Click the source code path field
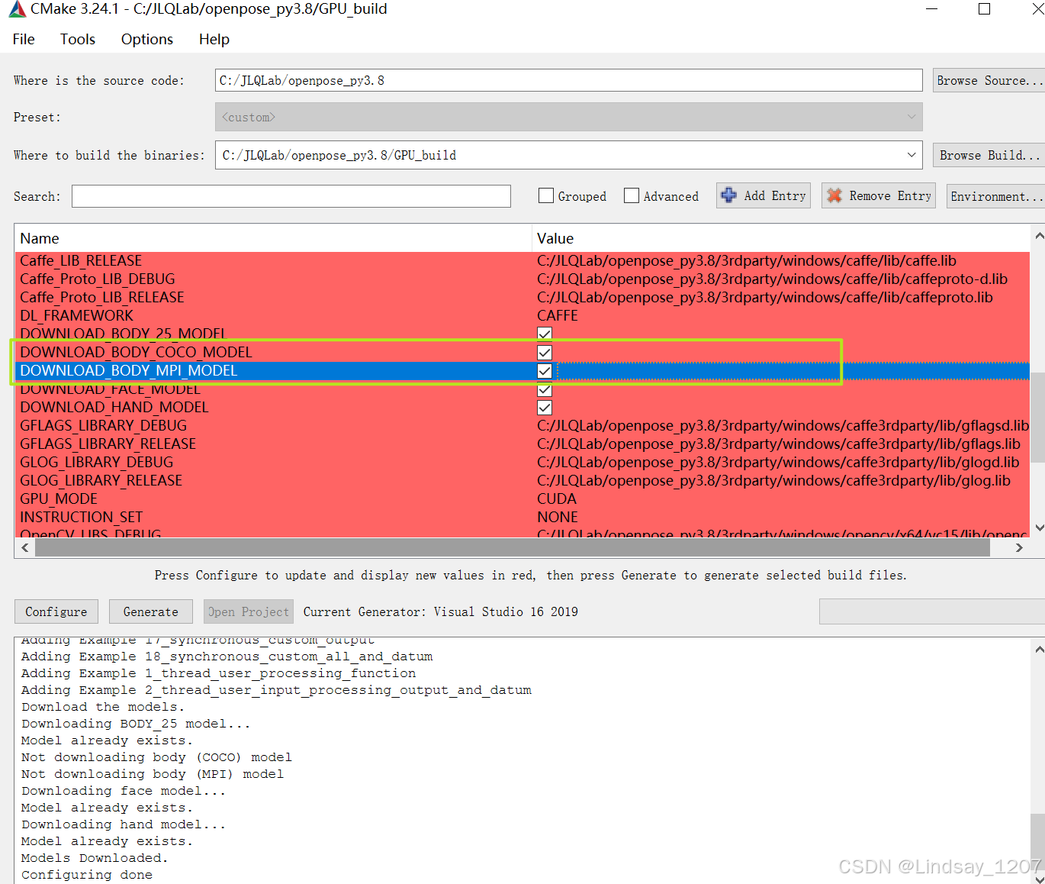Image resolution: width=1045 pixels, height=884 pixels. click(x=569, y=80)
